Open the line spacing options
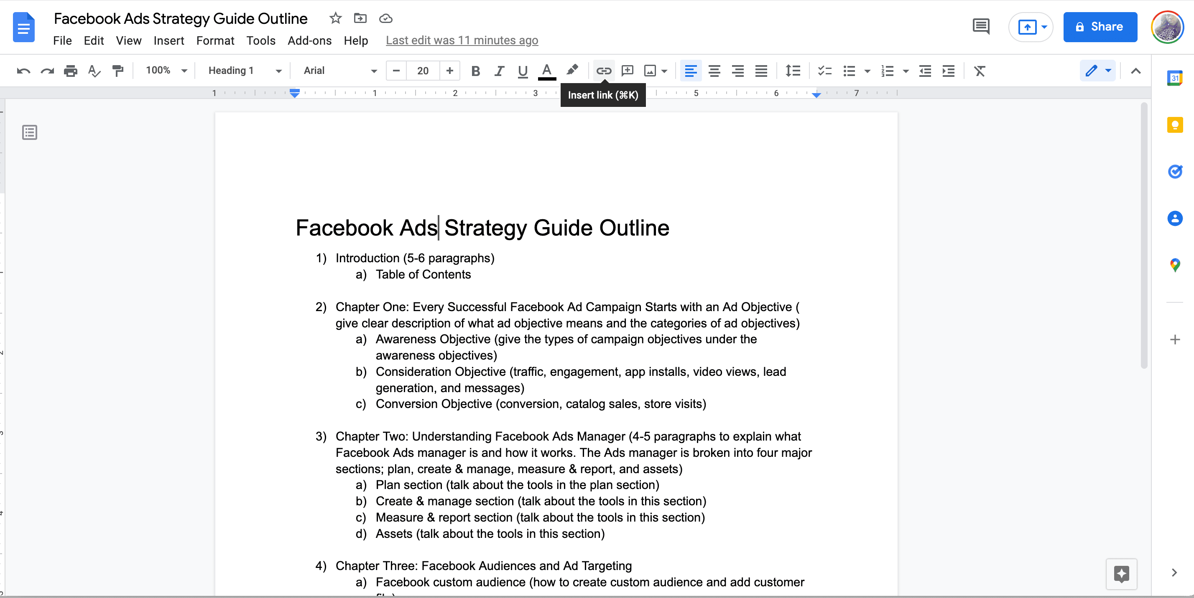The image size is (1194, 598). click(793, 71)
